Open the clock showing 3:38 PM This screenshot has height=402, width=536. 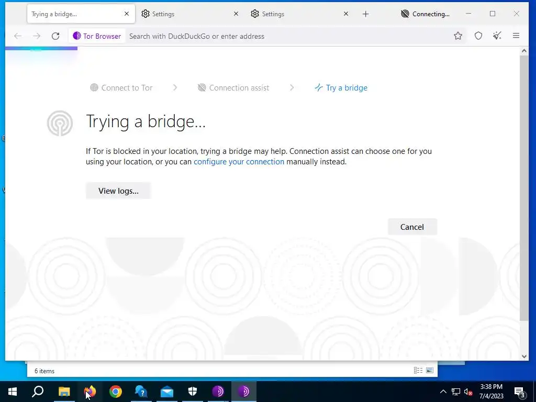491,392
